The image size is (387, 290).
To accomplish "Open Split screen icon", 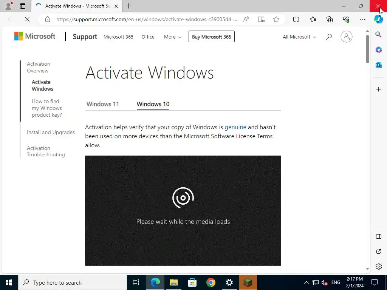I will [x=296, y=19].
